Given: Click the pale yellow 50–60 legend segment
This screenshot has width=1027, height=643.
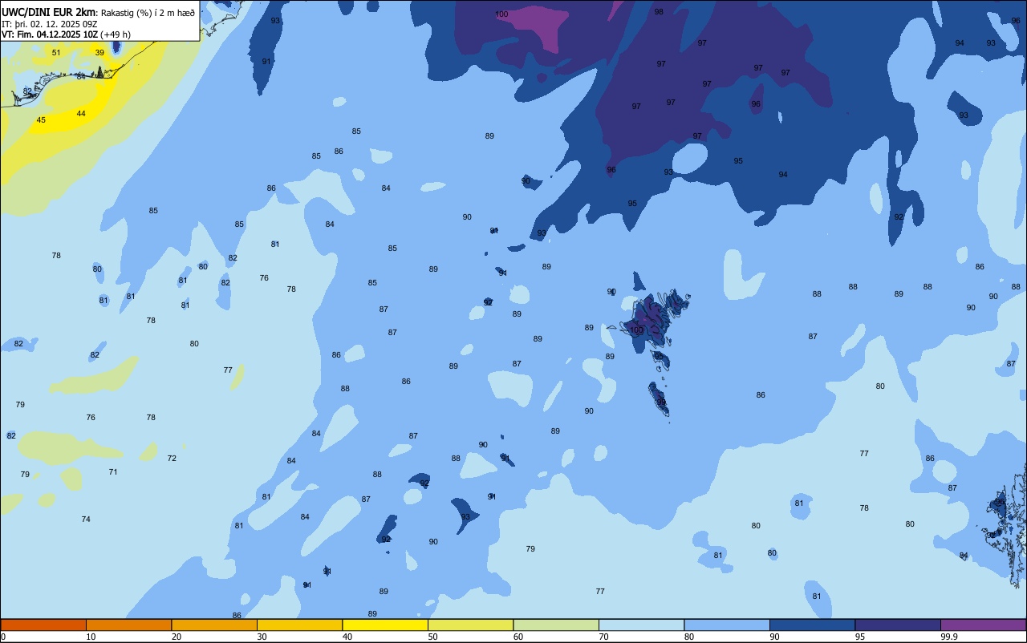Looking at the screenshot, I should click(x=470, y=625).
